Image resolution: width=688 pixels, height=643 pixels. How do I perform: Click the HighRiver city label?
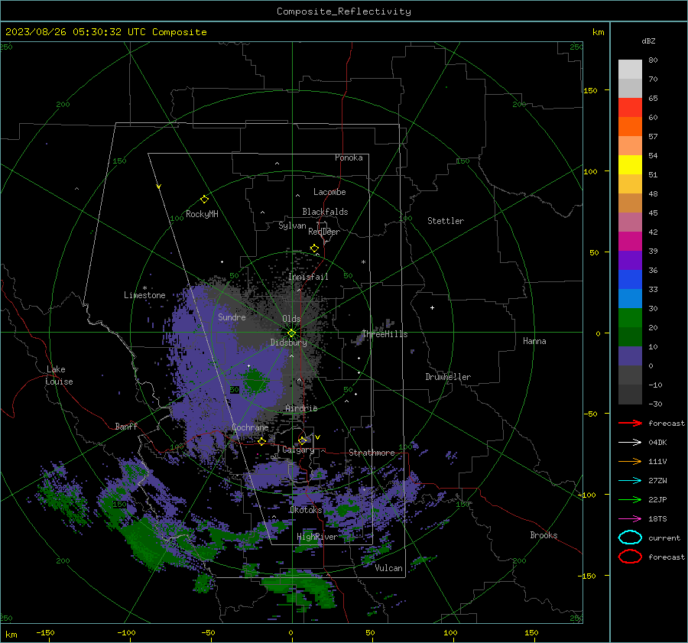316,537
